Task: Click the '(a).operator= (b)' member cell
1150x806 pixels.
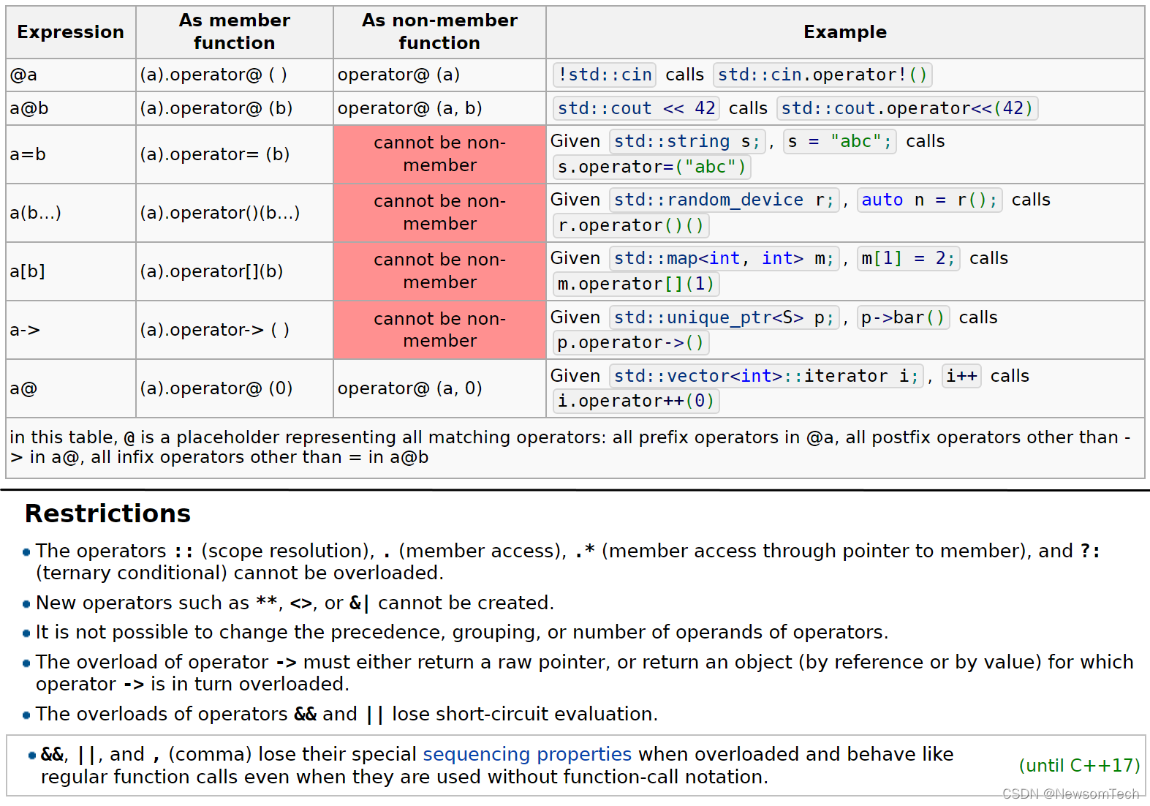Action: pos(235,154)
